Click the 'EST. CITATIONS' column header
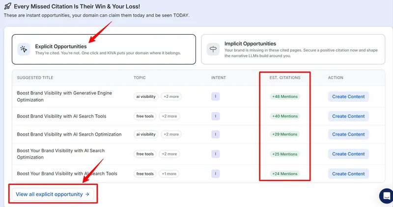The width and height of the screenshot is (393, 207). [x=285, y=77]
